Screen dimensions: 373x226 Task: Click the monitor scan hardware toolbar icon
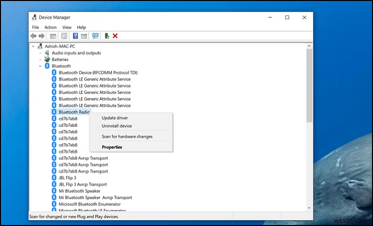click(95, 36)
